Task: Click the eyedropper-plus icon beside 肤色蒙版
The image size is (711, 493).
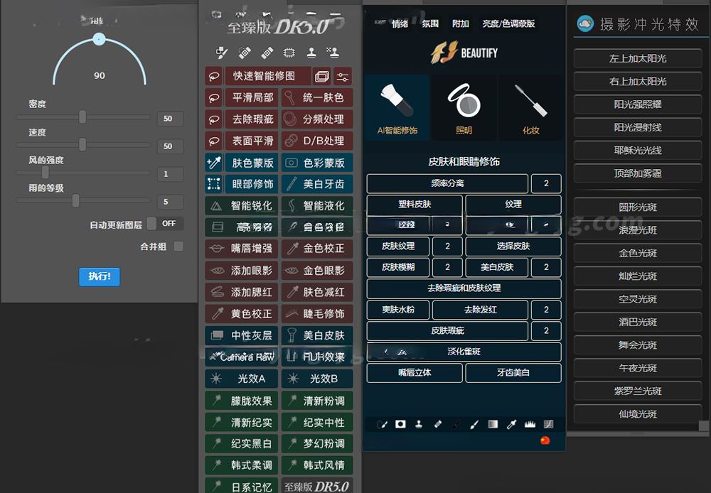Action: coord(213,163)
